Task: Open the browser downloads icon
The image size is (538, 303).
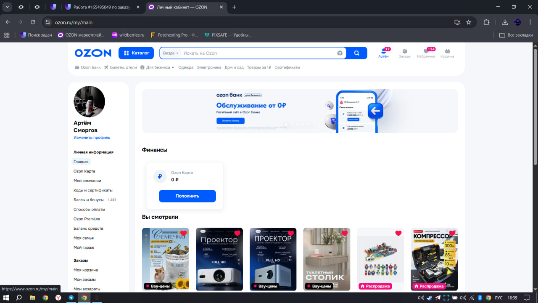Action: tap(505, 22)
